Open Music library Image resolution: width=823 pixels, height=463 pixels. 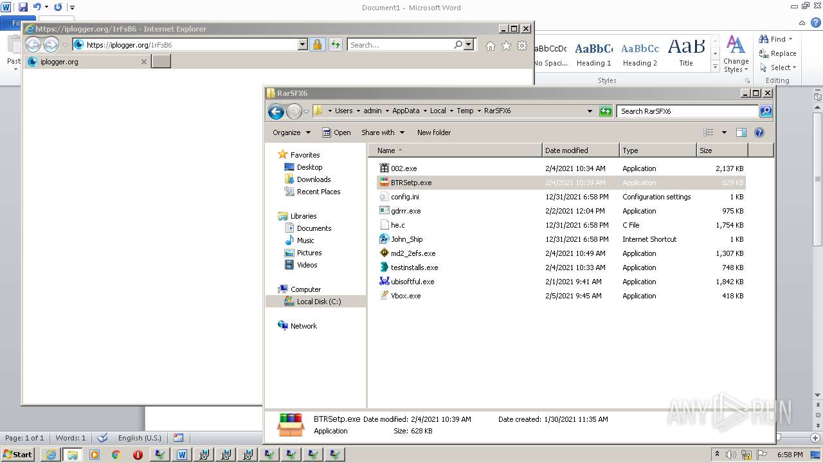[x=305, y=241]
